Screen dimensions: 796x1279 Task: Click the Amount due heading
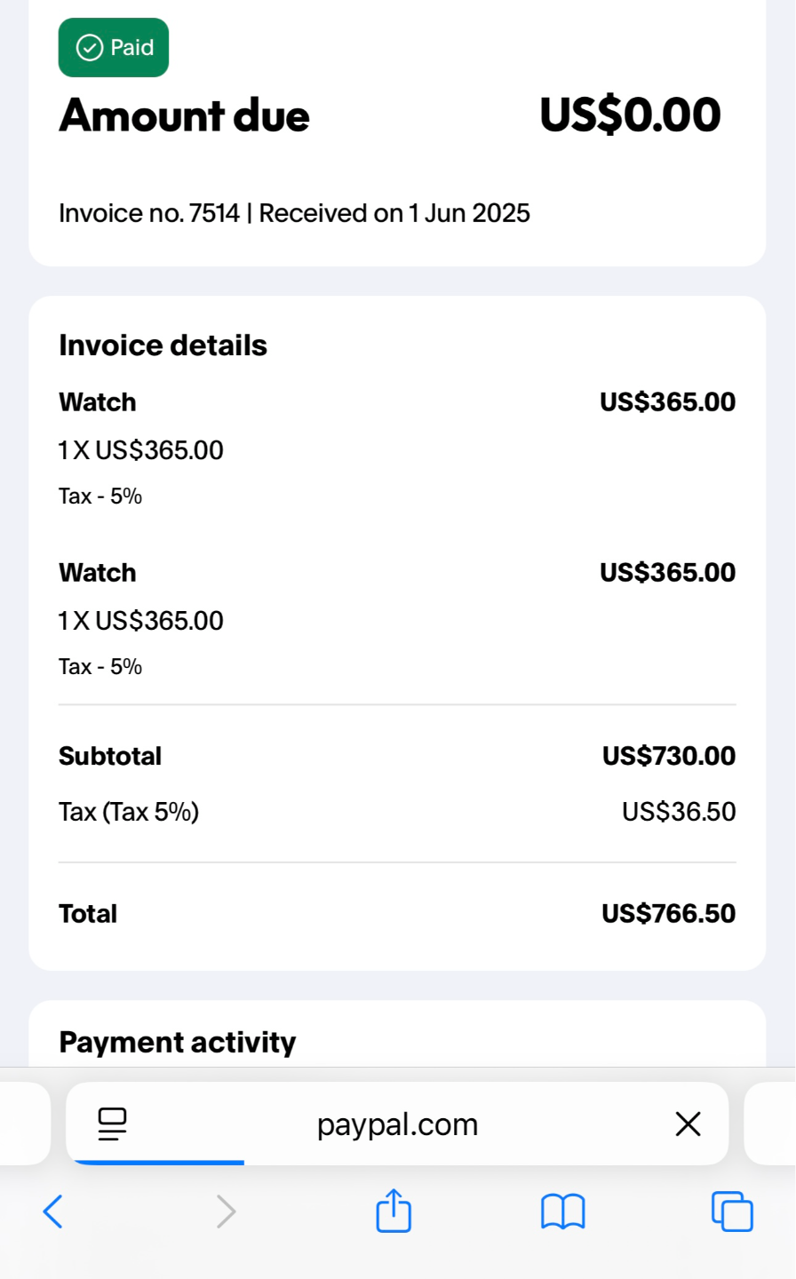coord(185,116)
